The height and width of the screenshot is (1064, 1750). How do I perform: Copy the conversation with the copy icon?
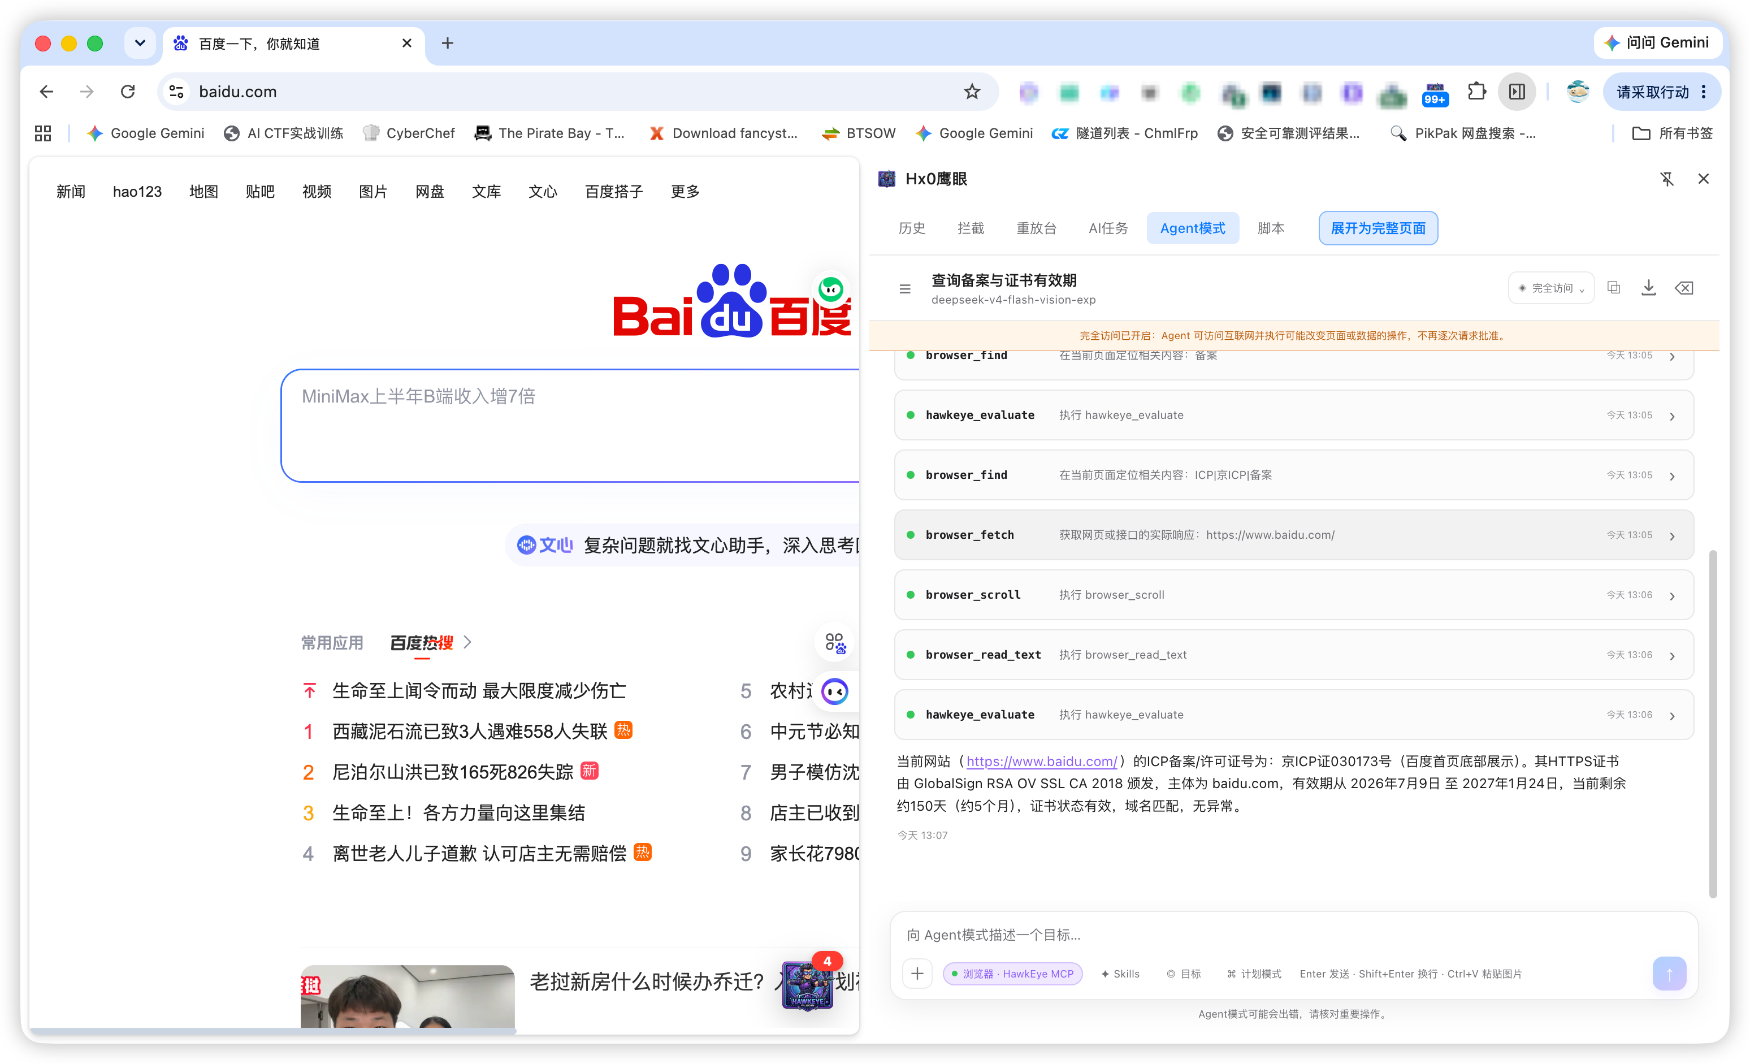click(1614, 288)
